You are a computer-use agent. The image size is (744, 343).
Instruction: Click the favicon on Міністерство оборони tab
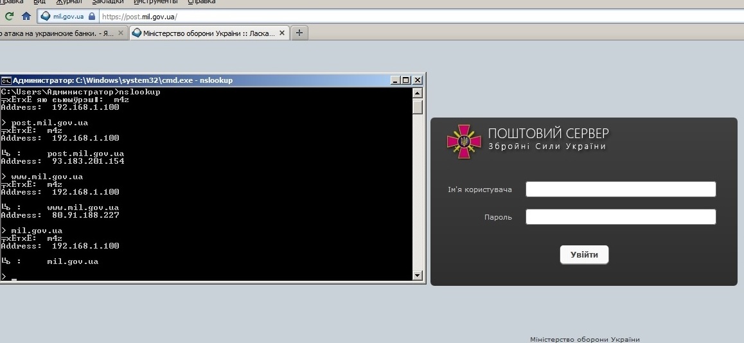[x=137, y=33]
